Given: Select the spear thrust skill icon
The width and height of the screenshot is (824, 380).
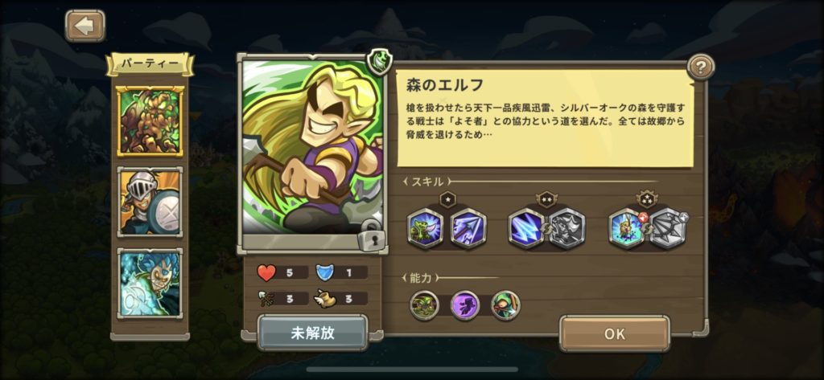Looking at the screenshot, I should [x=468, y=229].
